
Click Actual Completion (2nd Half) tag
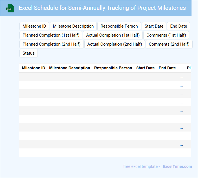[x=115, y=44]
